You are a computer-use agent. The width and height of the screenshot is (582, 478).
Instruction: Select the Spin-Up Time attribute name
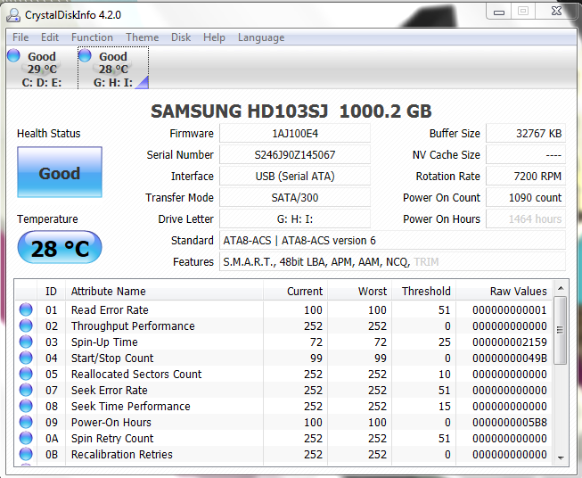click(104, 342)
